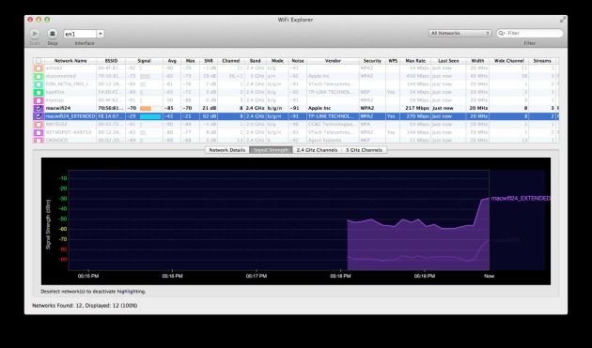
Task: Check the krystian network checkbox
Action: [x=39, y=100]
